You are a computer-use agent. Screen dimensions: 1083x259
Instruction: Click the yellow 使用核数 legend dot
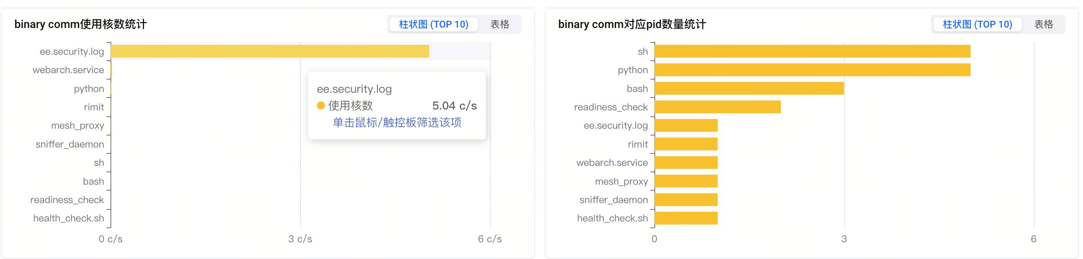(x=321, y=106)
